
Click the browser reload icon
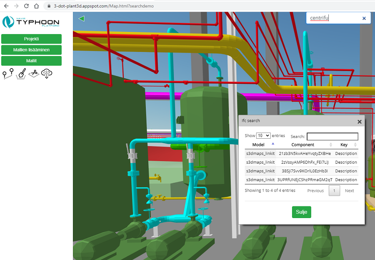[x=26, y=6]
